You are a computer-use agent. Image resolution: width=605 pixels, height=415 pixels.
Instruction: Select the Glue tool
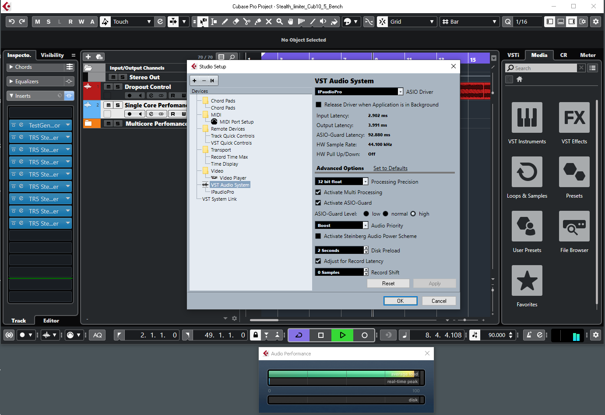coord(258,21)
